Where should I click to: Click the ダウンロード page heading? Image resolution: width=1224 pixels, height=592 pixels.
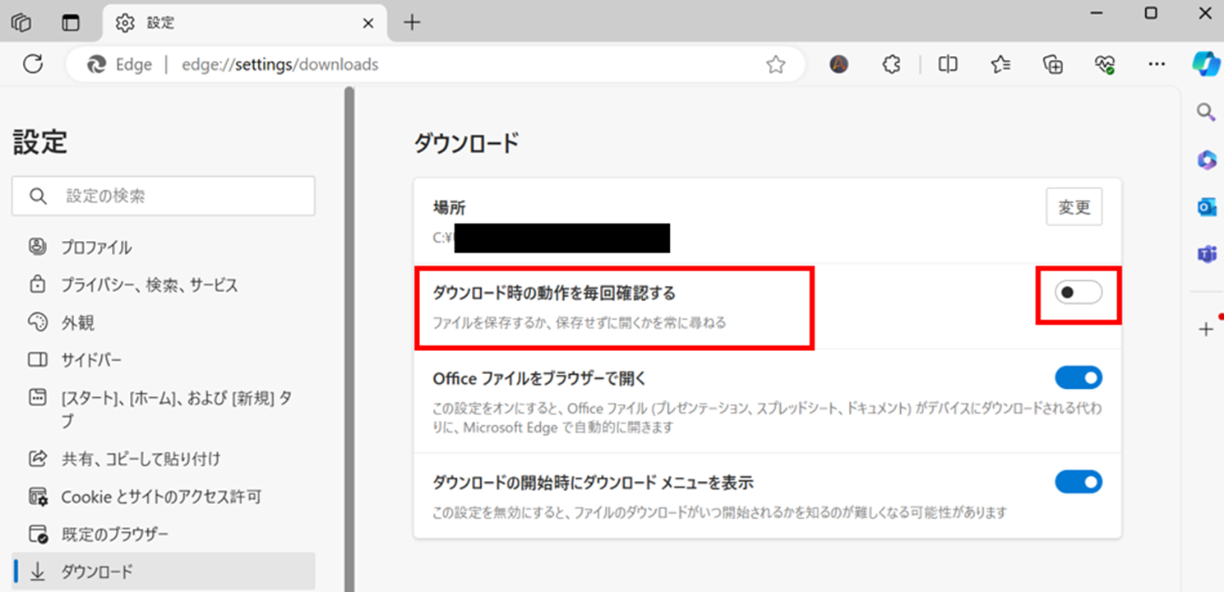point(466,144)
